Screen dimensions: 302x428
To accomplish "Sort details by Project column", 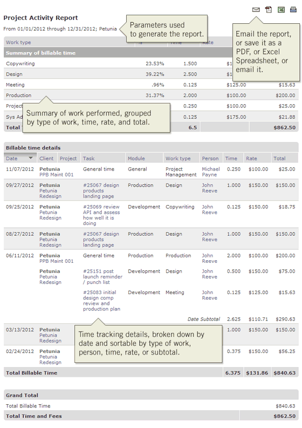I will (x=68, y=158).
